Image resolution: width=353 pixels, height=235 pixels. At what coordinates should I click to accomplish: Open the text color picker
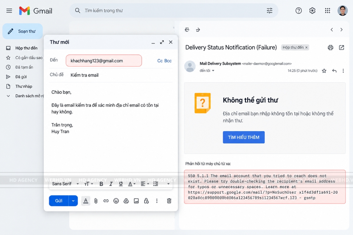[x=132, y=184]
